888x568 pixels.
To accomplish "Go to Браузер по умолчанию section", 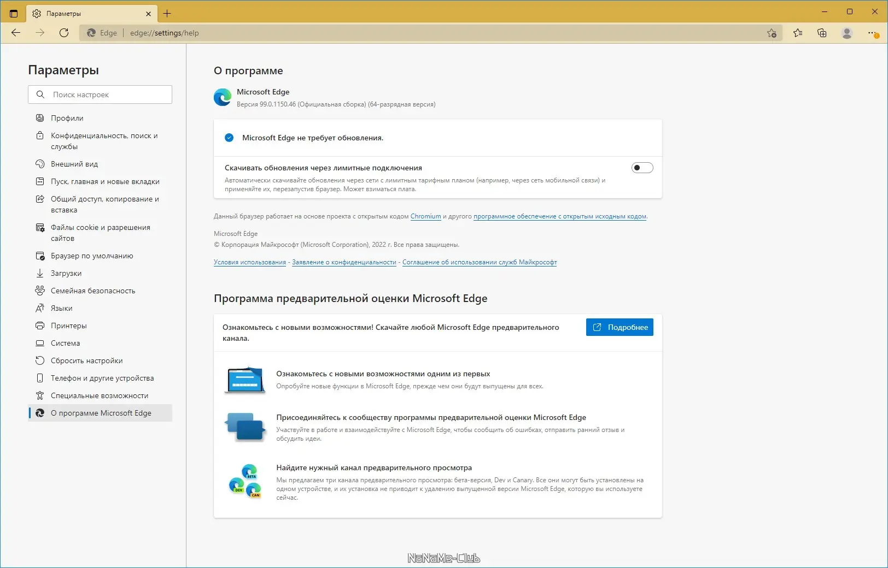I will pos(100,256).
